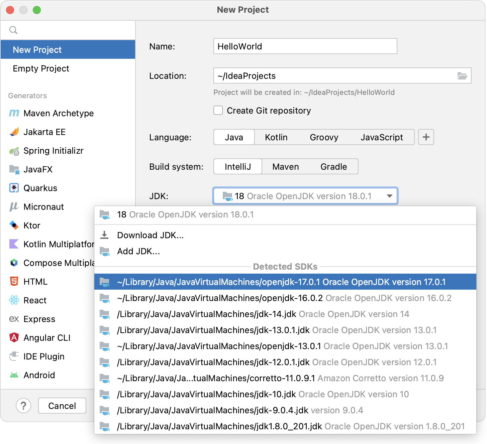Select the New Project entry

tap(37, 49)
